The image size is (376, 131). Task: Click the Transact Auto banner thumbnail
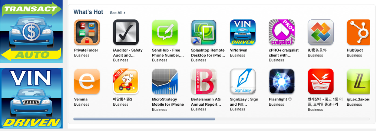31,32
